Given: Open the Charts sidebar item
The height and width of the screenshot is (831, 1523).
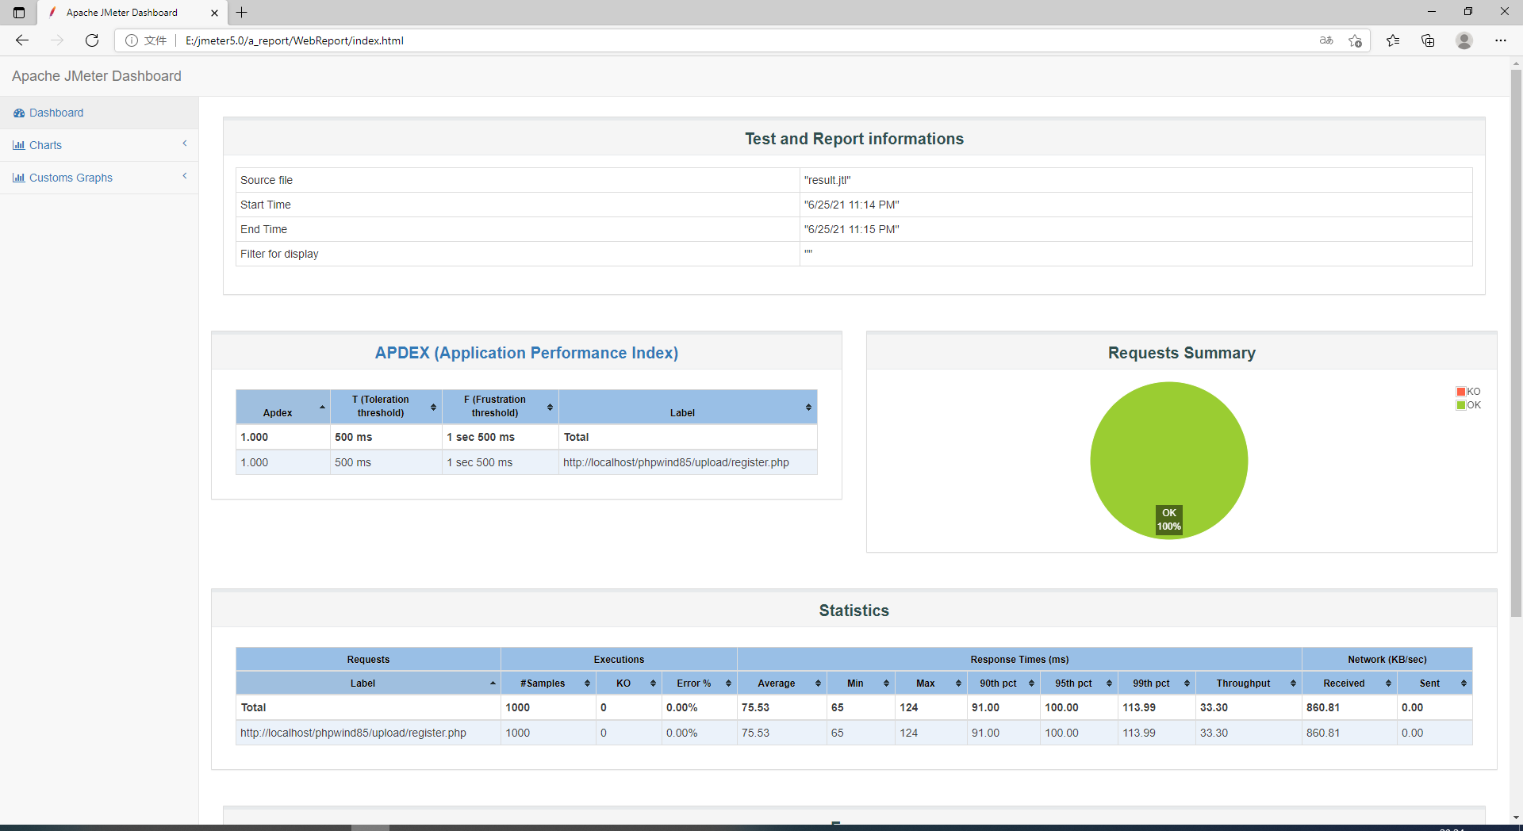Looking at the screenshot, I should click(x=99, y=145).
